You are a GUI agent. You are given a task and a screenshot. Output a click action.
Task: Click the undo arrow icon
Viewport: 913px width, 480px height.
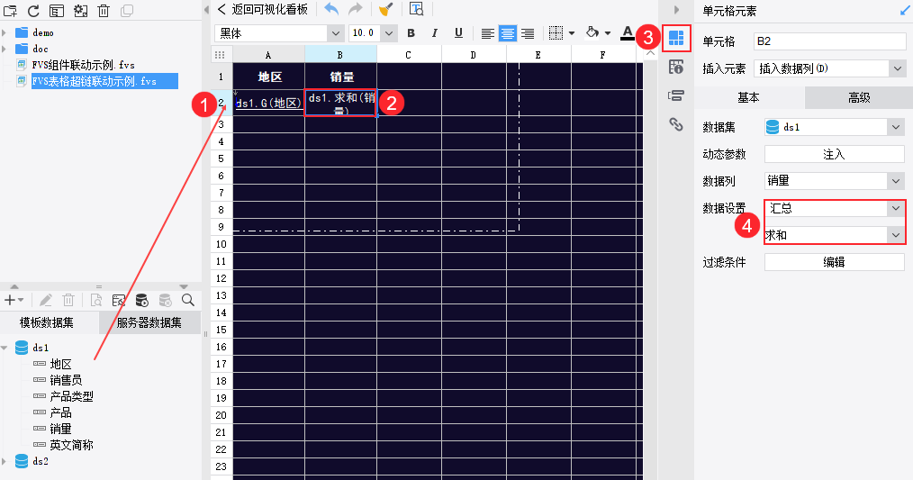331,9
